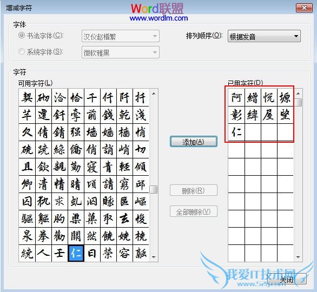Select the 緯 character in 已用字符 list
Screen dimensions: 317x292
point(253,115)
